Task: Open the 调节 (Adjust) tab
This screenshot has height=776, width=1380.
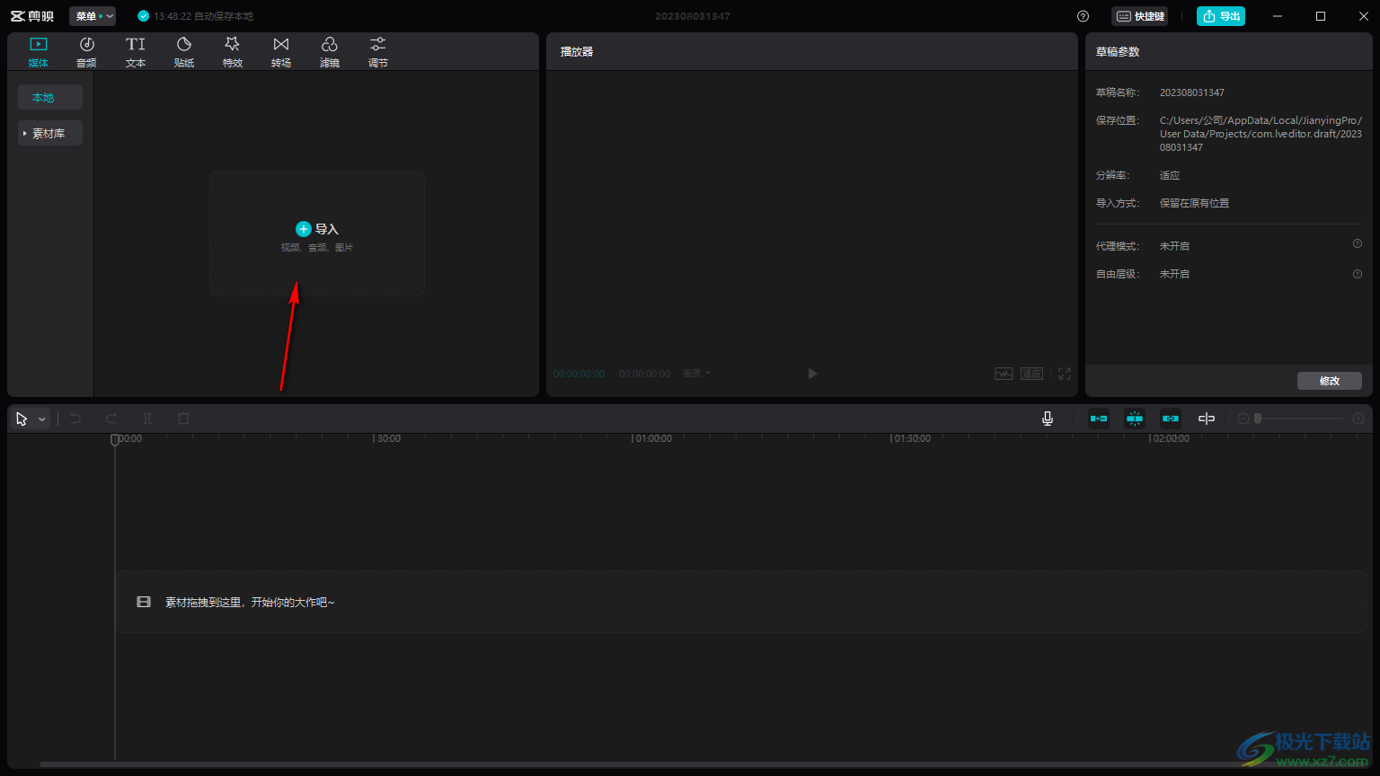Action: pyautogui.click(x=377, y=52)
